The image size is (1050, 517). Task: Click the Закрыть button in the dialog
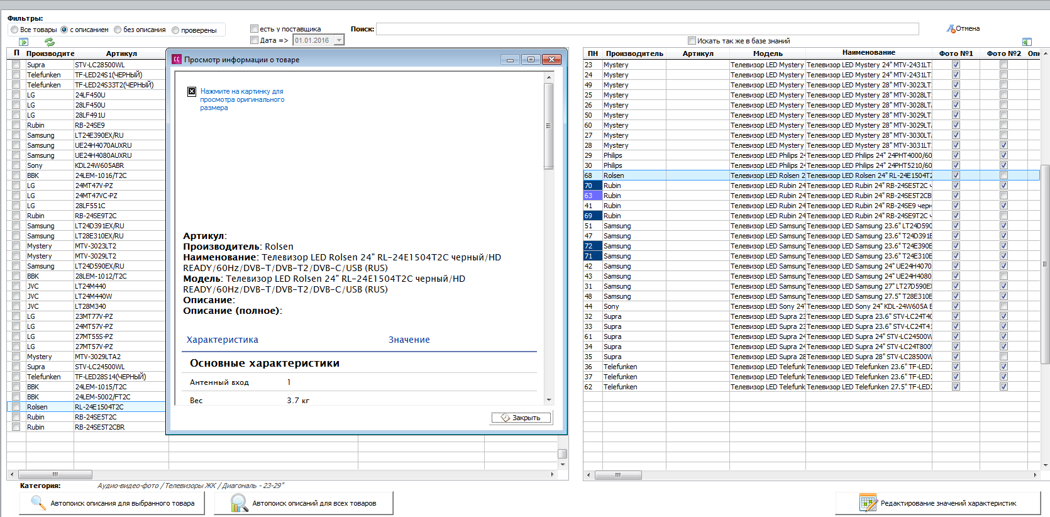(x=521, y=418)
